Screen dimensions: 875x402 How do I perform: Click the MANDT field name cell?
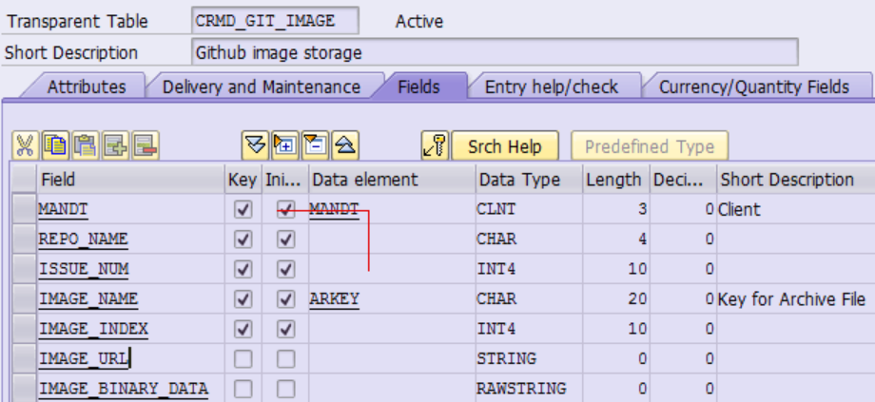pyautogui.click(x=130, y=210)
